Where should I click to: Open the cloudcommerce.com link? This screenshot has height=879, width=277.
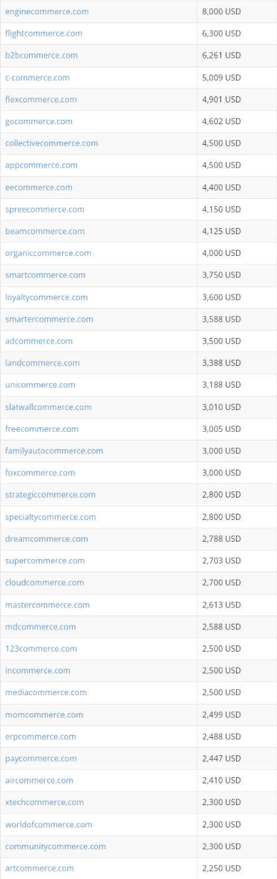(44, 582)
